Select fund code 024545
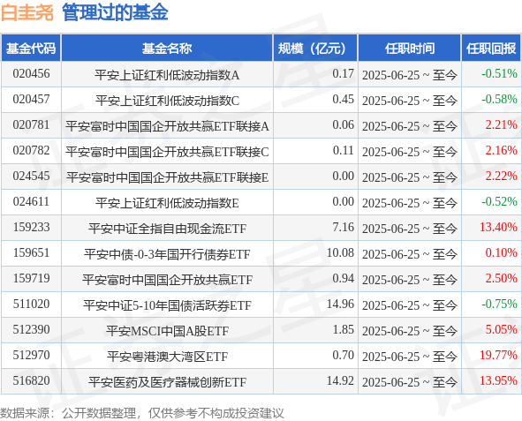This screenshot has height=421, width=522. [31, 176]
